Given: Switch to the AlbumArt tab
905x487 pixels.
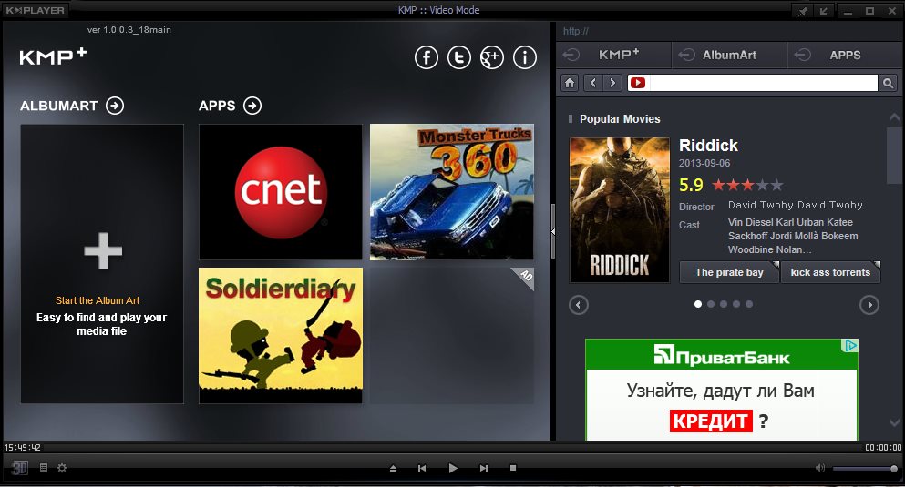Looking at the screenshot, I should click(x=729, y=55).
